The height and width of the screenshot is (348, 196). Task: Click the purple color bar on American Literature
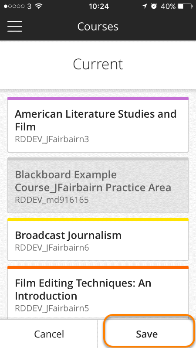[x=98, y=98]
